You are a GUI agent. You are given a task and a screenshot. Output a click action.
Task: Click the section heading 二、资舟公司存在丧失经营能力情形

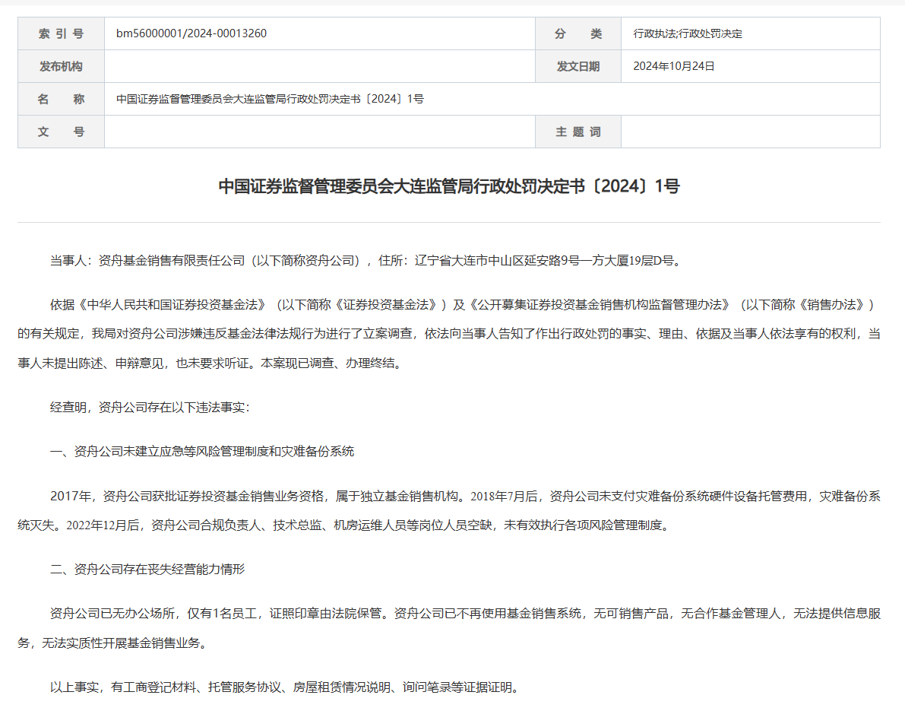(147, 569)
